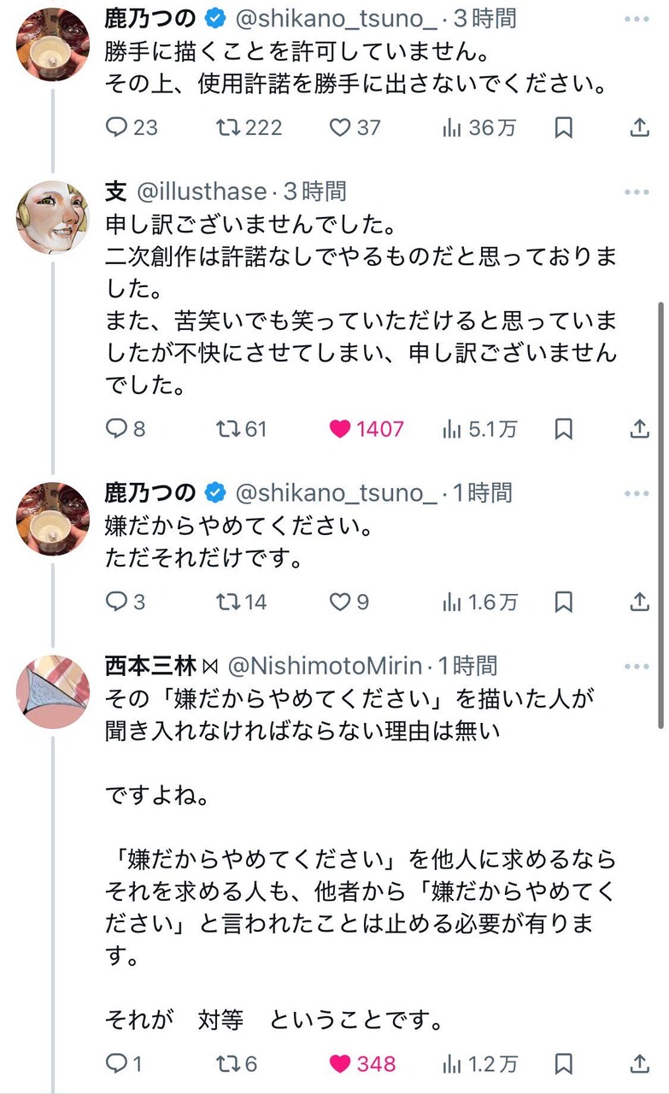This screenshot has height=1094, width=669.
Task: Open 西本三林 profile avatar picture
Action: coord(52,692)
